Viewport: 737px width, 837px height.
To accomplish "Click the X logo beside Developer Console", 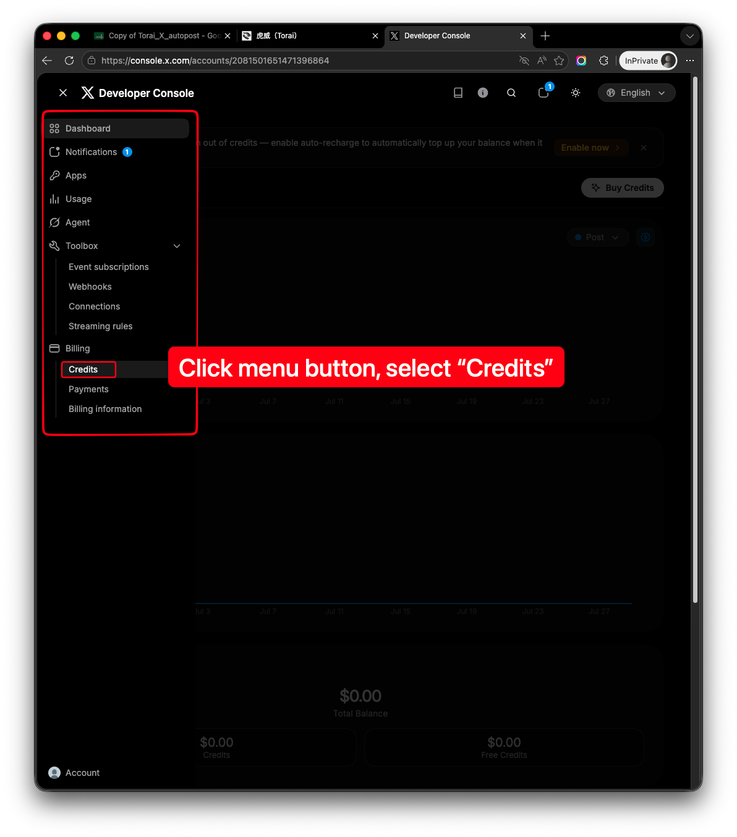I will coord(88,93).
